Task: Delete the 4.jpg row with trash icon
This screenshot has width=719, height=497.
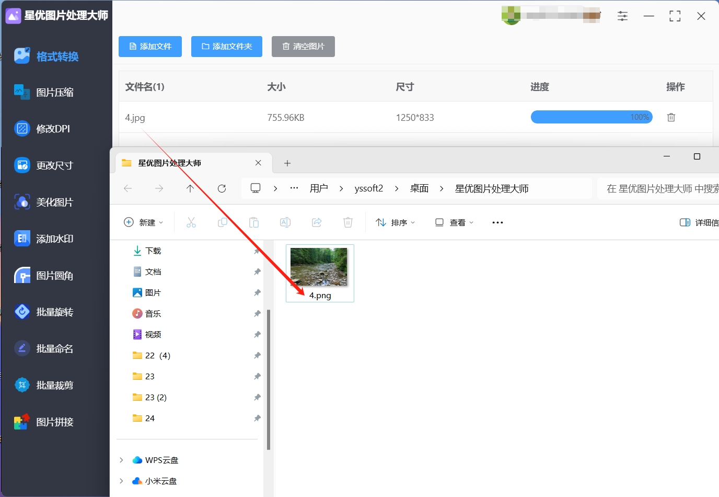Action: (x=671, y=117)
